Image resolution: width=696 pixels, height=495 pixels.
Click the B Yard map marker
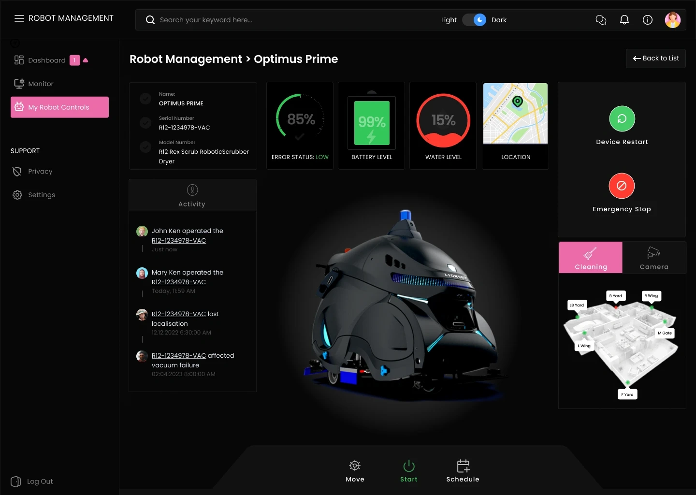(x=616, y=296)
